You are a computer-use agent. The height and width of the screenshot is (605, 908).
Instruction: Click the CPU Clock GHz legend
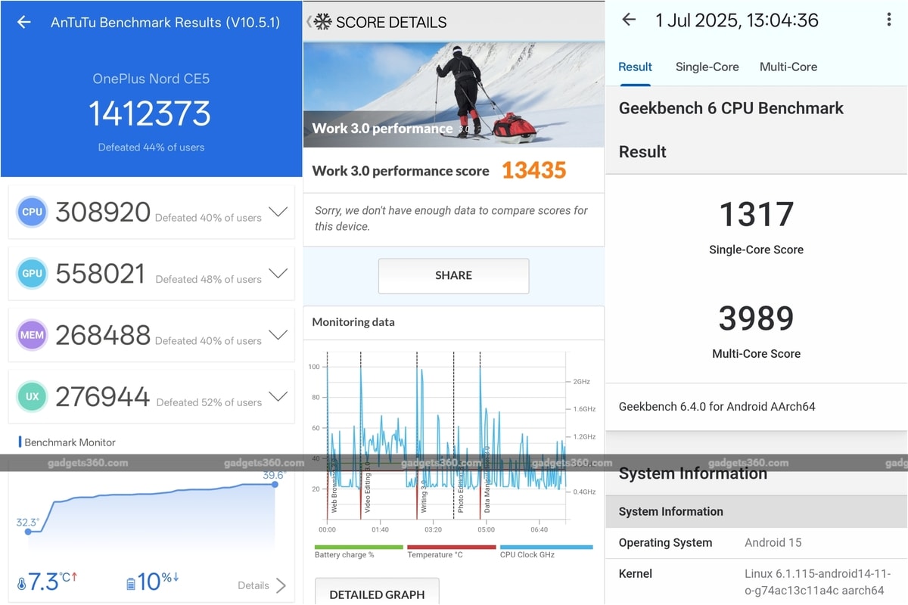(546, 552)
